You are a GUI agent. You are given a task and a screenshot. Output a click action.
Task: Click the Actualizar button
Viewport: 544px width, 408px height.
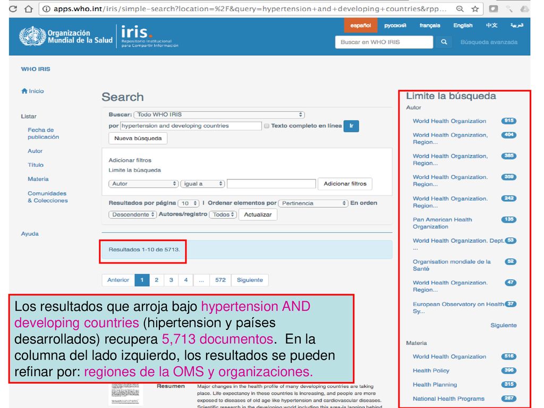(x=258, y=215)
